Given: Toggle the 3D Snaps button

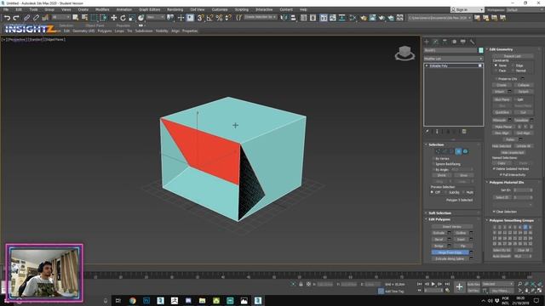Looking at the screenshot, I should 200,18.
